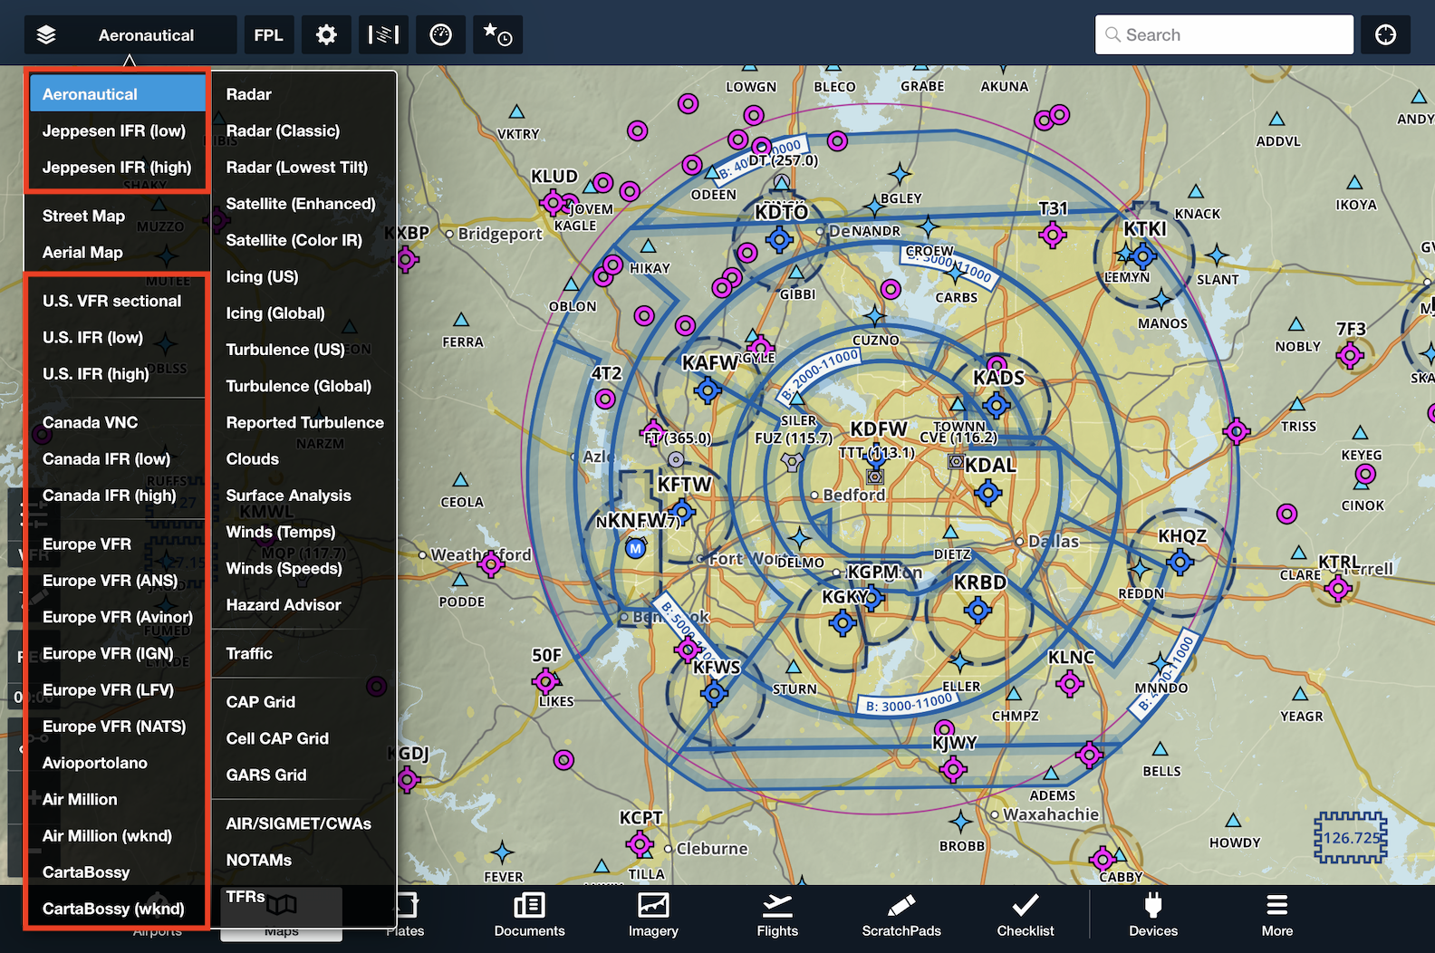This screenshot has width=1435, height=953.
Task: Open favorites and recents star icon
Action: pos(497,35)
